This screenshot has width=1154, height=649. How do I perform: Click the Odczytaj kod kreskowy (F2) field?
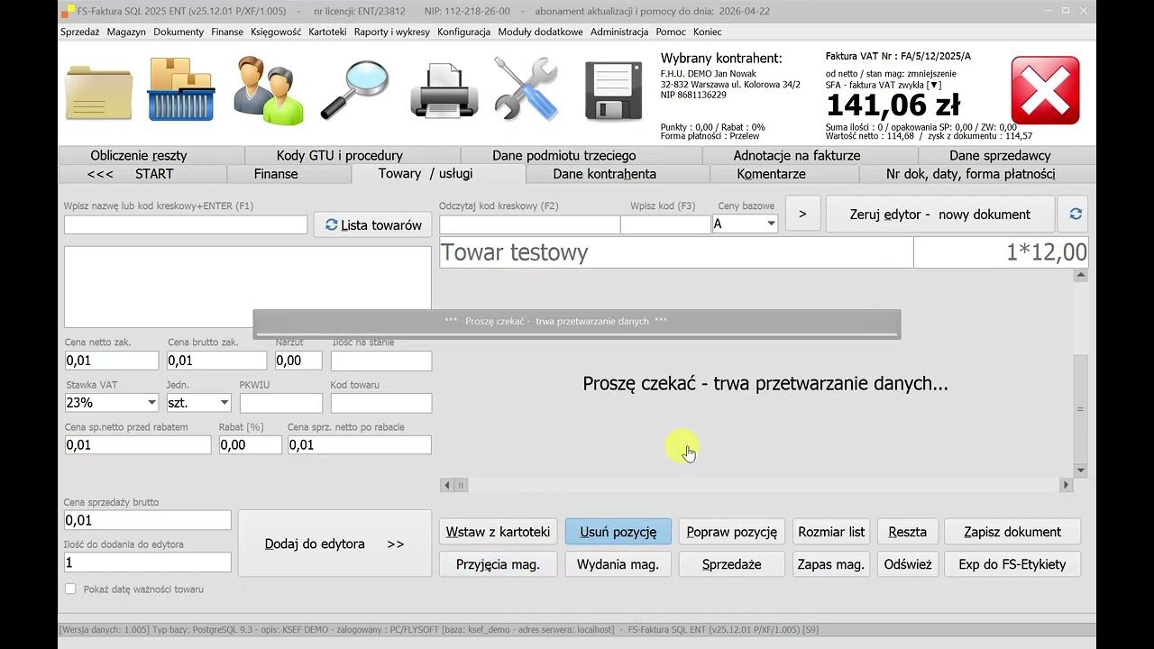pos(529,224)
